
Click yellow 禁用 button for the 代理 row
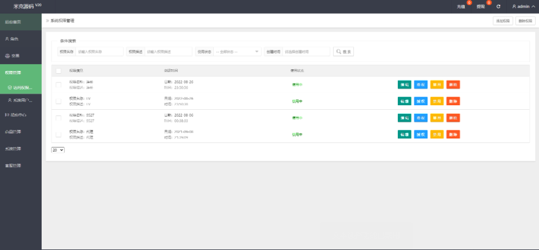[437, 134]
